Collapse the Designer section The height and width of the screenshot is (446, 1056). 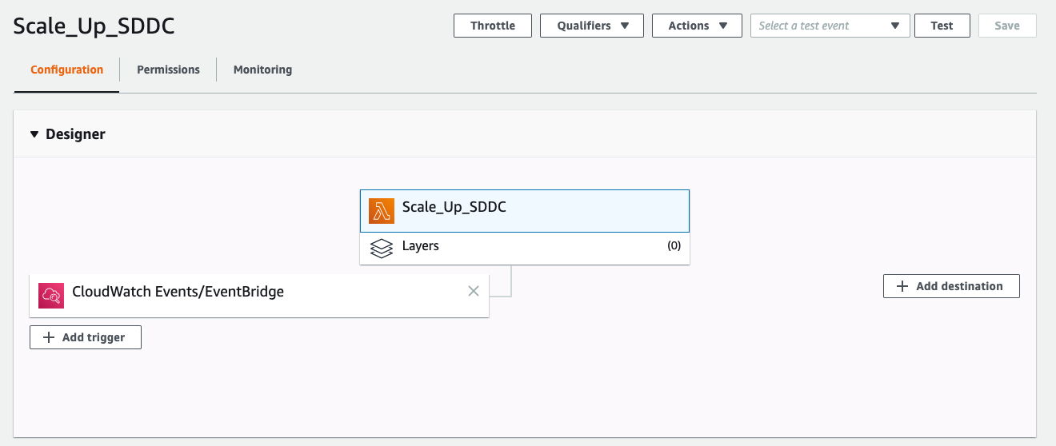coord(34,134)
